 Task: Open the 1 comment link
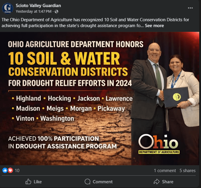click(x=164, y=170)
